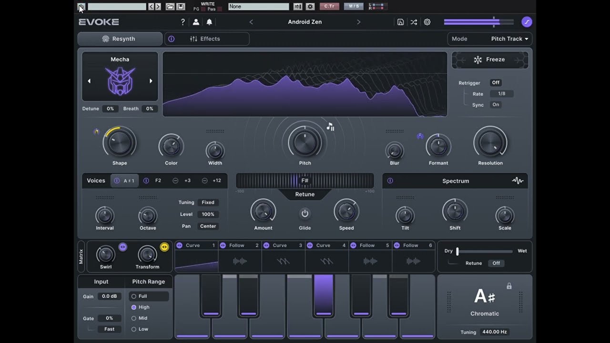Click the host routing arrow icon
610x343 pixels.
[x=298, y=7]
